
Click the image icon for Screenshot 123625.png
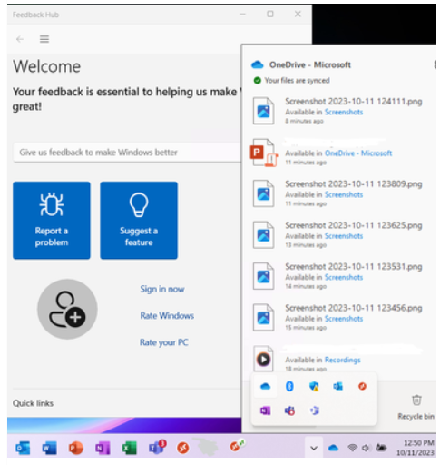(264, 235)
